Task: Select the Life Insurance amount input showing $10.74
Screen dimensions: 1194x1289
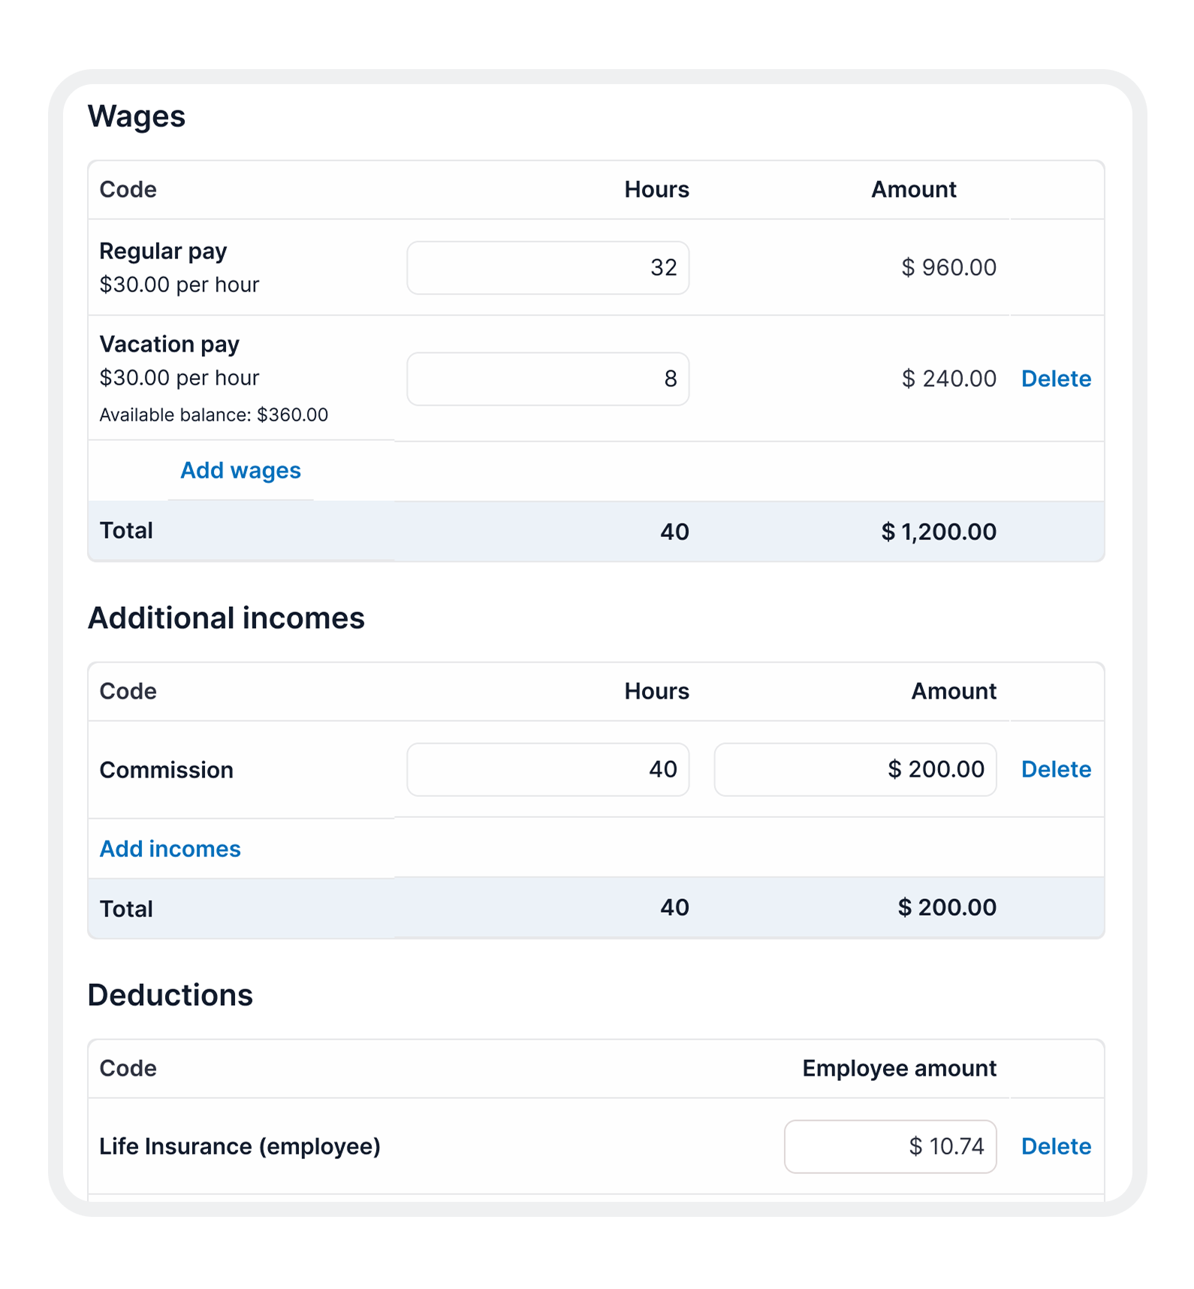Action: tap(890, 1146)
